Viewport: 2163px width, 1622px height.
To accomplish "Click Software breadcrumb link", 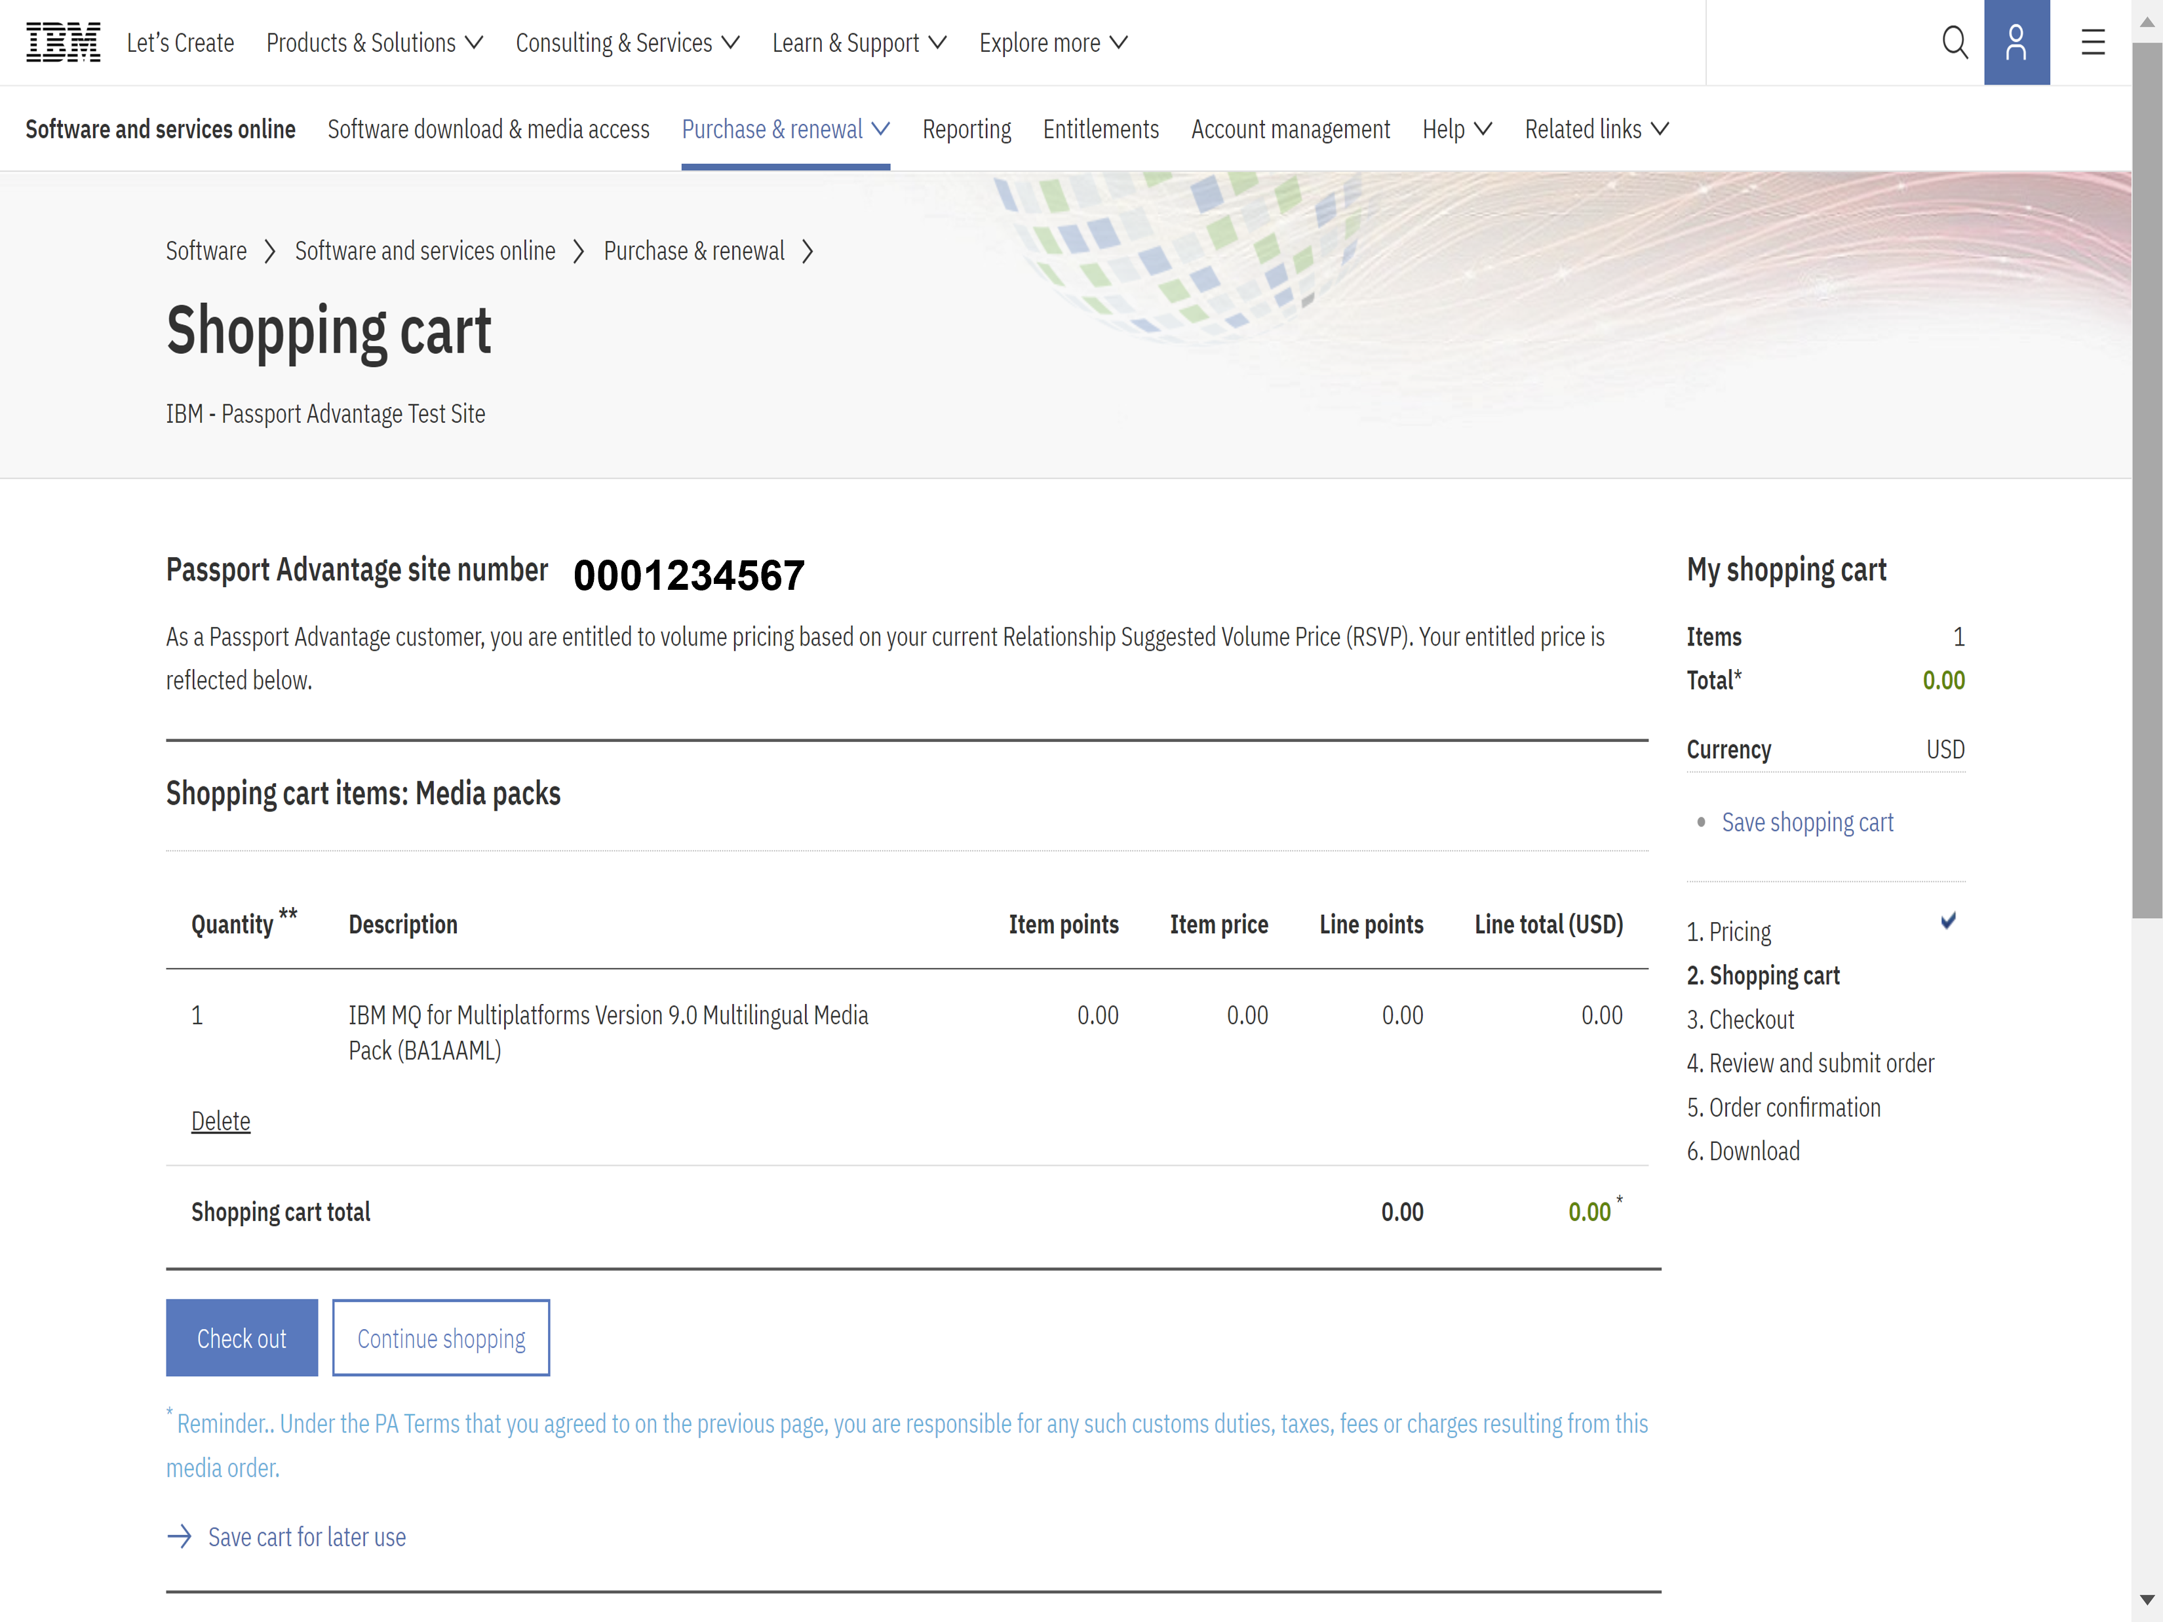I will tap(206, 251).
